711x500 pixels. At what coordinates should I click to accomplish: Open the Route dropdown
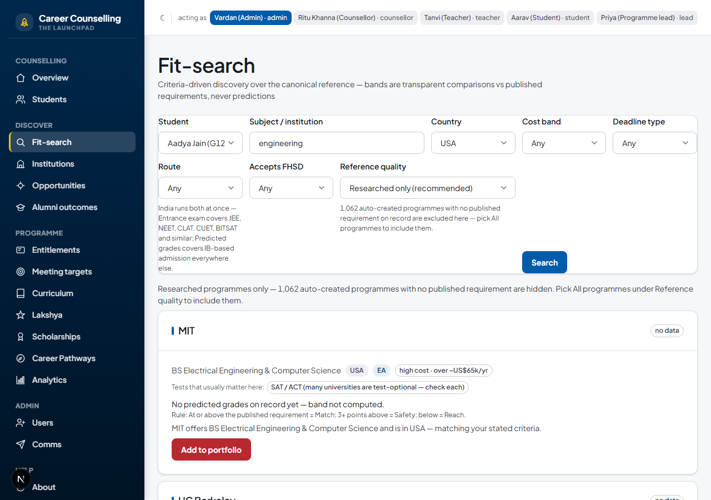tap(201, 188)
